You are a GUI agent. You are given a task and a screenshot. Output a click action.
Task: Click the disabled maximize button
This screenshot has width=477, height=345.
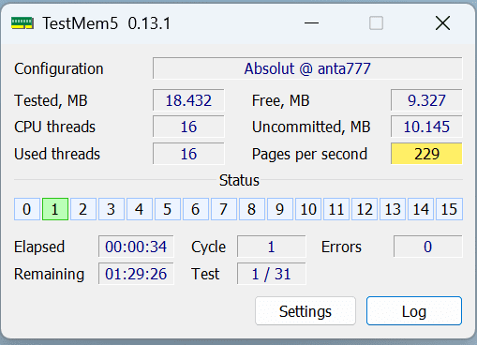pos(376,23)
